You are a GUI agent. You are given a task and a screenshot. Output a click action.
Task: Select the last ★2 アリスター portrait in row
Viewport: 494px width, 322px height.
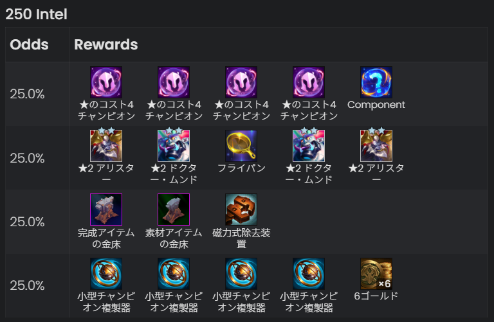376,146
